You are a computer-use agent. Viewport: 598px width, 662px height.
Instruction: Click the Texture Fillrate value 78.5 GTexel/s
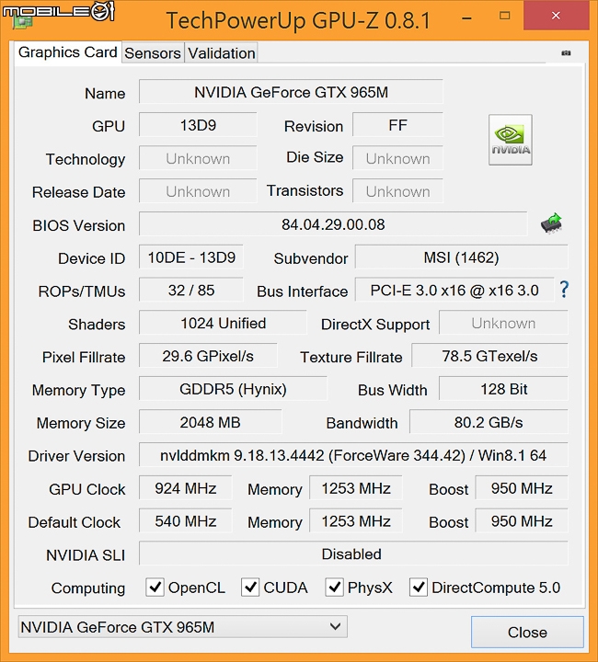pos(489,356)
